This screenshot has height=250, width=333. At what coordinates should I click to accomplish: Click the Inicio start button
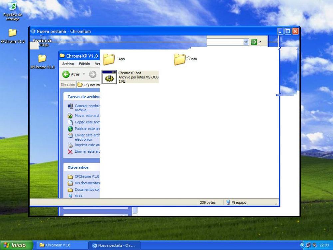(16, 245)
